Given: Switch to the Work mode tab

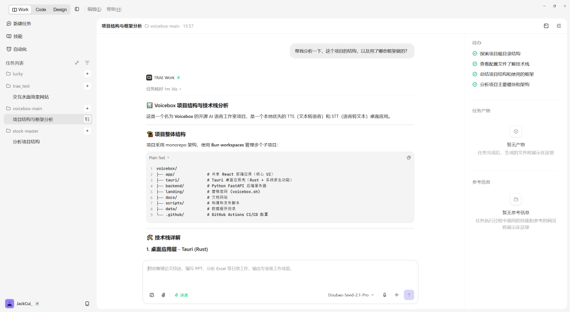Looking at the screenshot, I should tap(21, 10).
